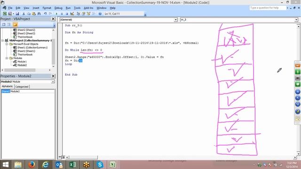The width and height of the screenshot is (301, 169).
Task: Open the Windows Start button
Action: point(5,165)
